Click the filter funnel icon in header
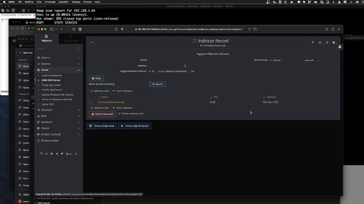This screenshot has height=204, width=364. click(313, 42)
